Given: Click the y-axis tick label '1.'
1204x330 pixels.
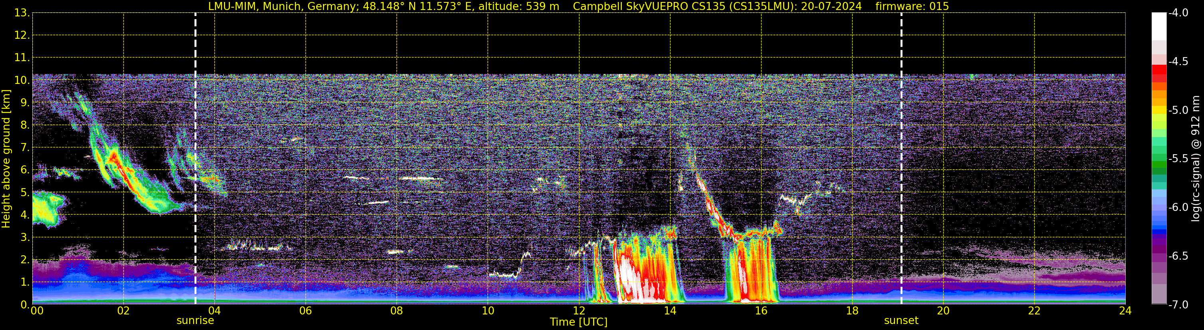Looking at the screenshot, I should click(x=25, y=282).
